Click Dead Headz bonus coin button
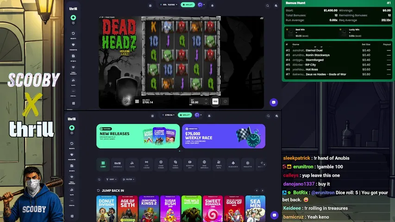 click(x=126, y=101)
